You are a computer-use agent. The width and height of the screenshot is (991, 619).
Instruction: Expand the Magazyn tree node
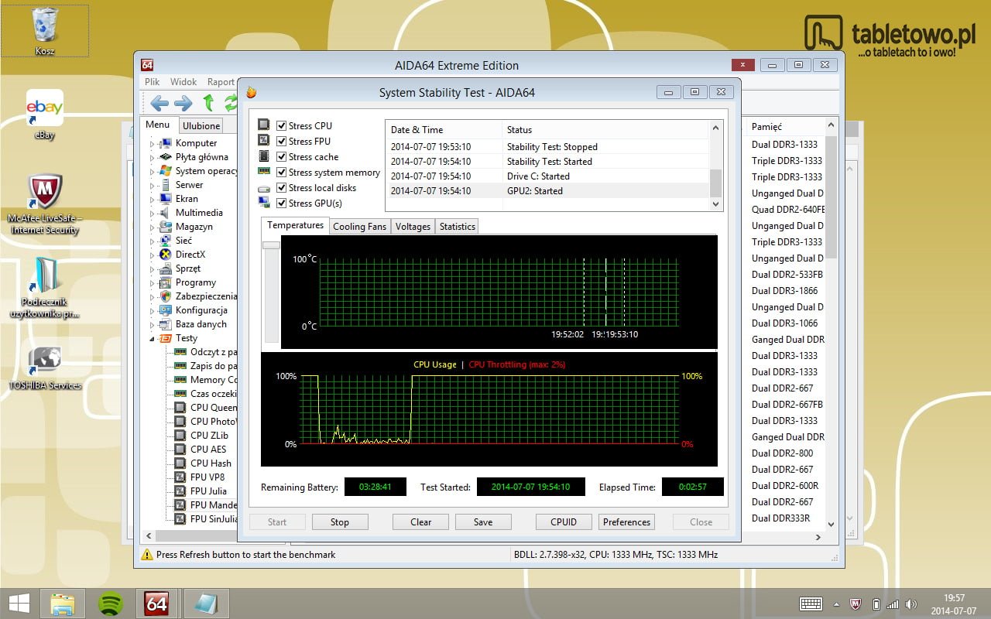pos(152,227)
